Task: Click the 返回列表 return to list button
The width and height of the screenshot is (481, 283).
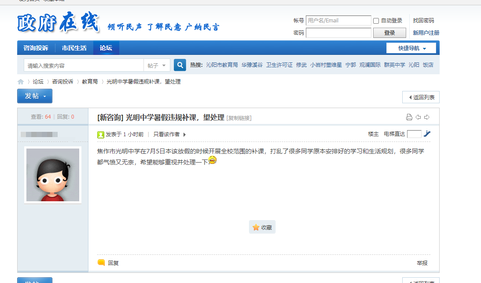Action: [421, 98]
